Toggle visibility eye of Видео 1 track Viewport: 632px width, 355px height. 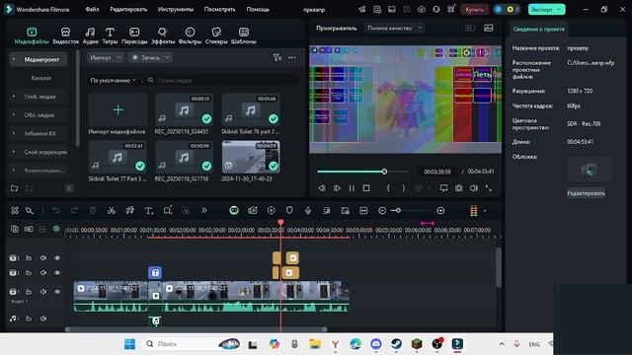[x=57, y=292]
